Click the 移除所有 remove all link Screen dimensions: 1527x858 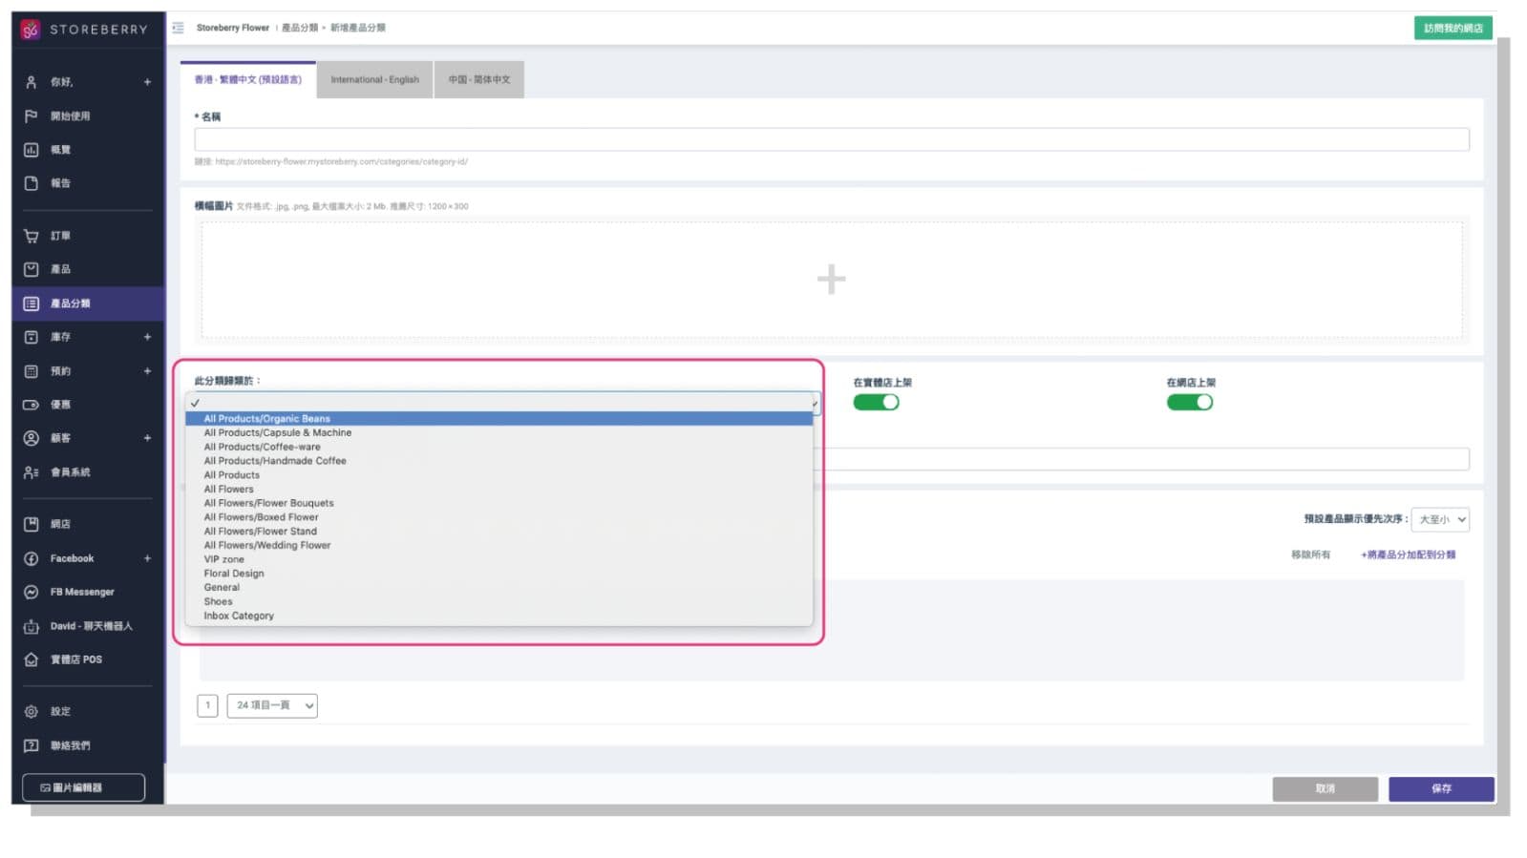click(1310, 555)
